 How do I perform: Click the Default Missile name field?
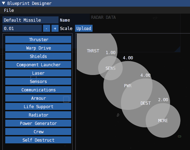30,20
